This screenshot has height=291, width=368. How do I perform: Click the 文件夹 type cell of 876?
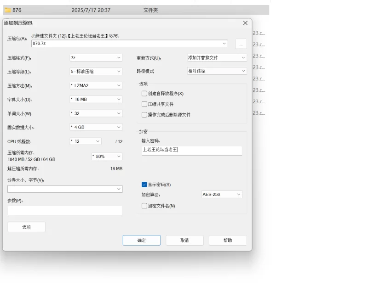point(151,10)
